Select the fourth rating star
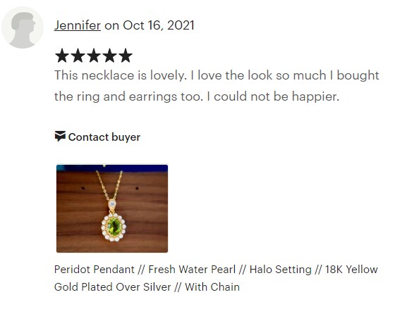The height and width of the screenshot is (309, 395). [109, 56]
